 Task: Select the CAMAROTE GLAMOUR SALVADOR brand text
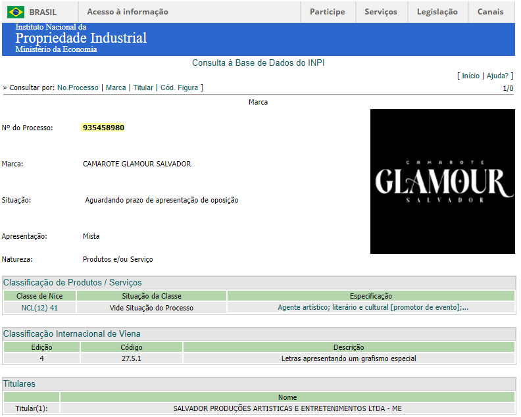(137, 164)
